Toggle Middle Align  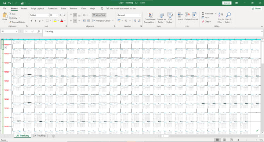[75, 15]
